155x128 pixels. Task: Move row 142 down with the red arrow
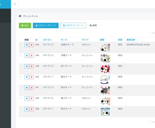pyautogui.click(x=31, y=77)
